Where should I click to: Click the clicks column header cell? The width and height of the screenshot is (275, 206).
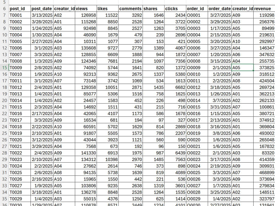(175, 9)
